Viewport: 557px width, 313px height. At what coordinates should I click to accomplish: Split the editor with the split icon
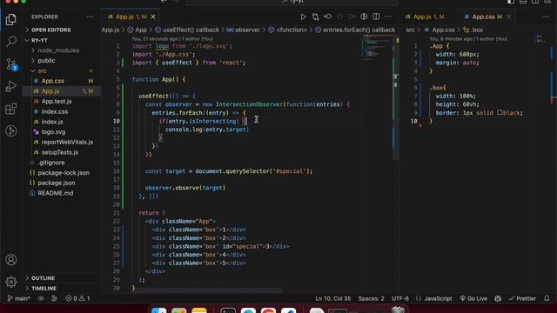(x=376, y=17)
